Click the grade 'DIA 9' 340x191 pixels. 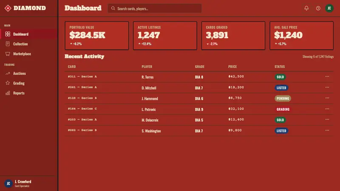click(x=199, y=110)
